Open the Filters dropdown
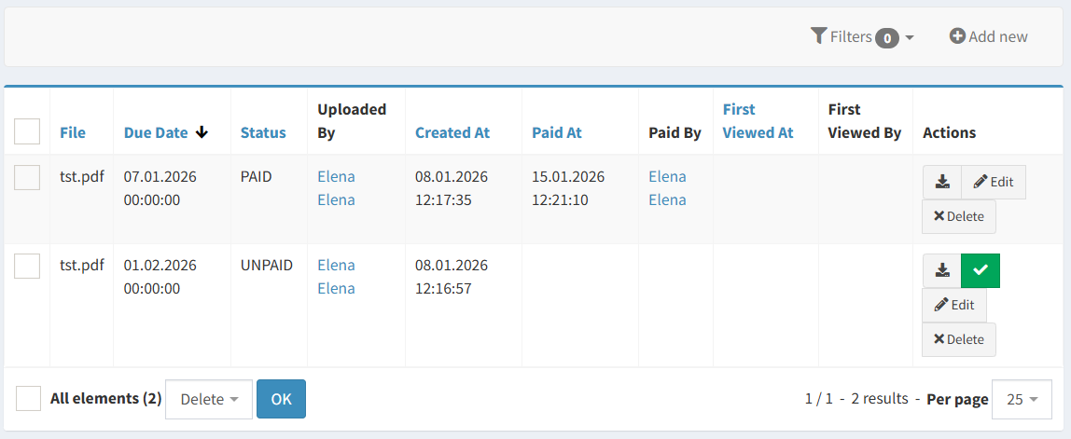 [x=862, y=36]
